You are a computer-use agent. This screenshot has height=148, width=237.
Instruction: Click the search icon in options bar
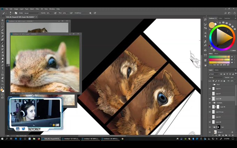coord(225,13)
